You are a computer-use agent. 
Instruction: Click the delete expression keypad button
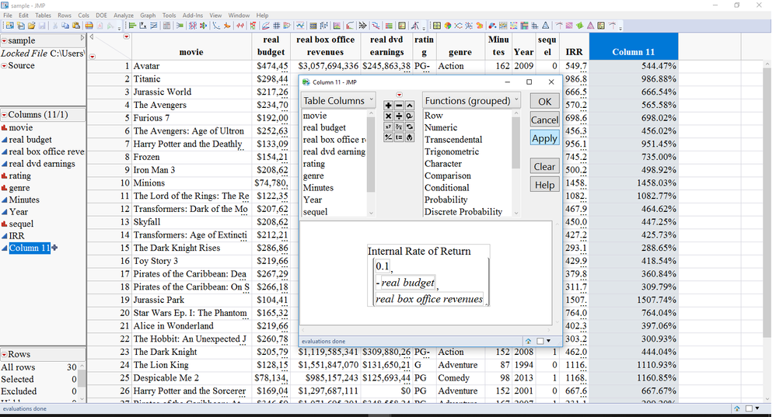(410, 116)
